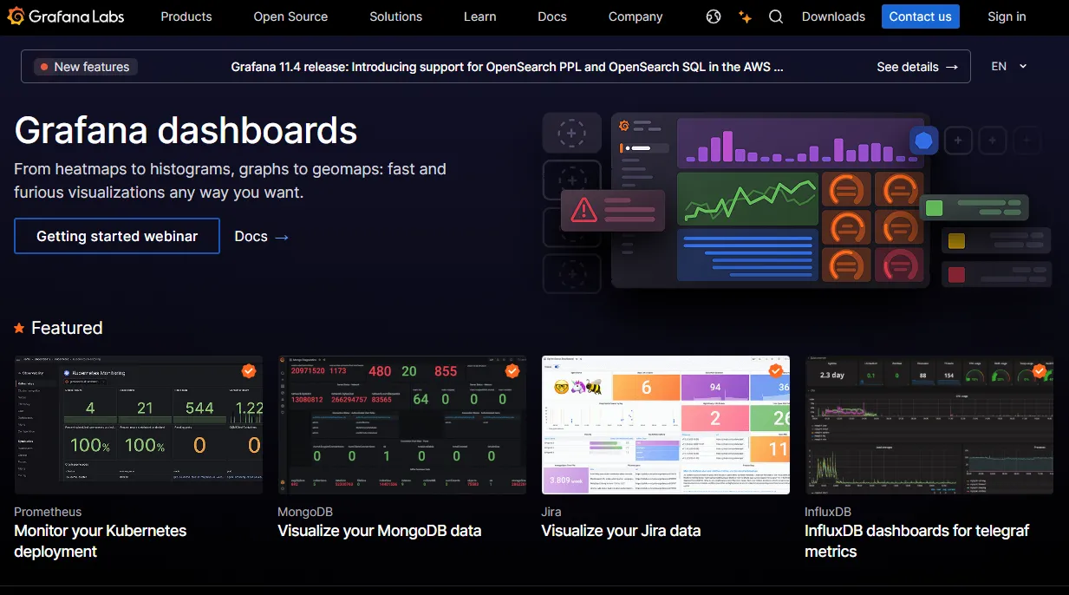This screenshot has width=1069, height=595.
Task: Click the InfluxDB label above card title
Action: click(x=828, y=512)
